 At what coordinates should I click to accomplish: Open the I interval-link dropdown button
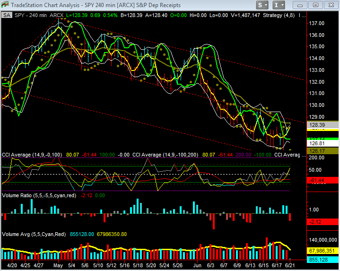[279, 5]
